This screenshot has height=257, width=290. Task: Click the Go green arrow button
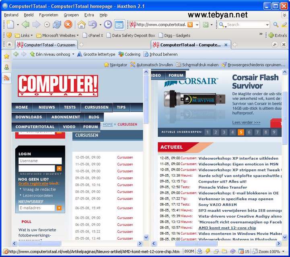206,25
